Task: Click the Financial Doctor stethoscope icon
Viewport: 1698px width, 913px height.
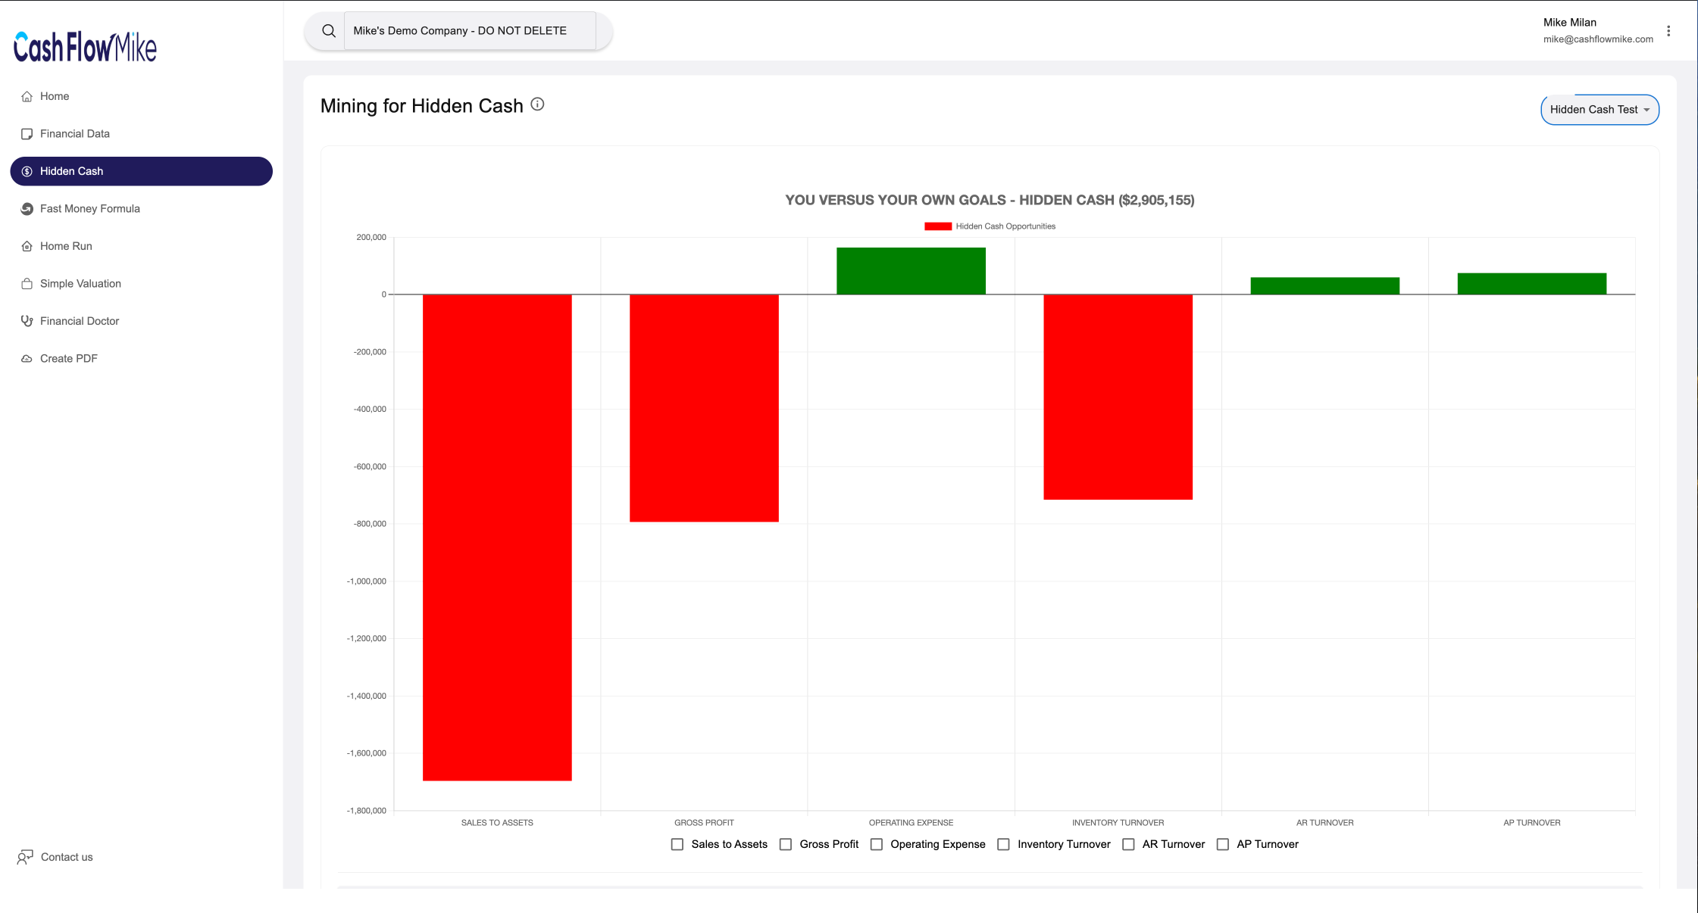Action: pyautogui.click(x=27, y=321)
